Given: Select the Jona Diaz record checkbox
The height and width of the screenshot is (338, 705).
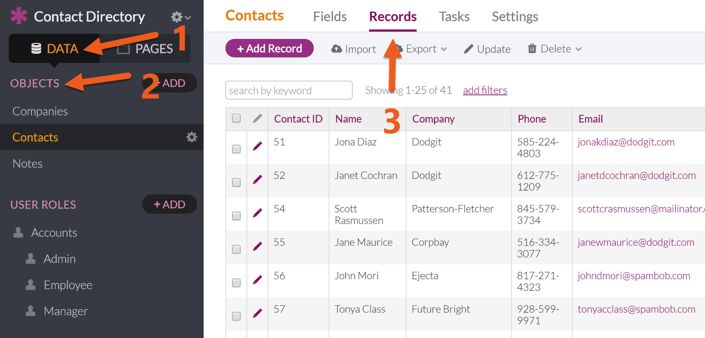Looking at the screenshot, I should click(236, 149).
